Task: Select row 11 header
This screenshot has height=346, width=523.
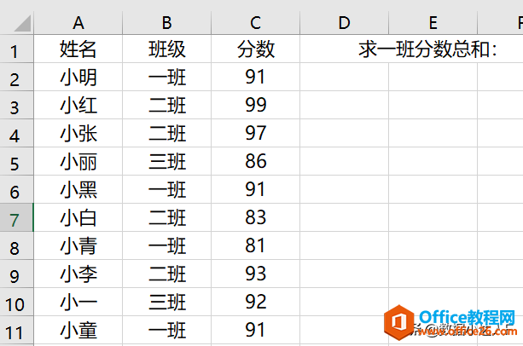Action: [17, 330]
